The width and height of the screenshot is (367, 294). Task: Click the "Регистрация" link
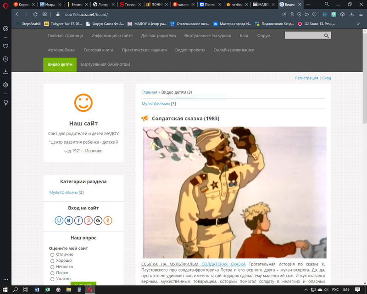(x=306, y=78)
